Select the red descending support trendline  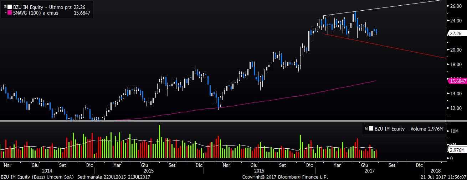(x=385, y=46)
